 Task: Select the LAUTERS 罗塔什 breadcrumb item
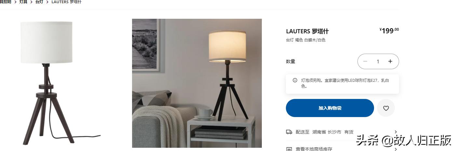(x=66, y=2)
